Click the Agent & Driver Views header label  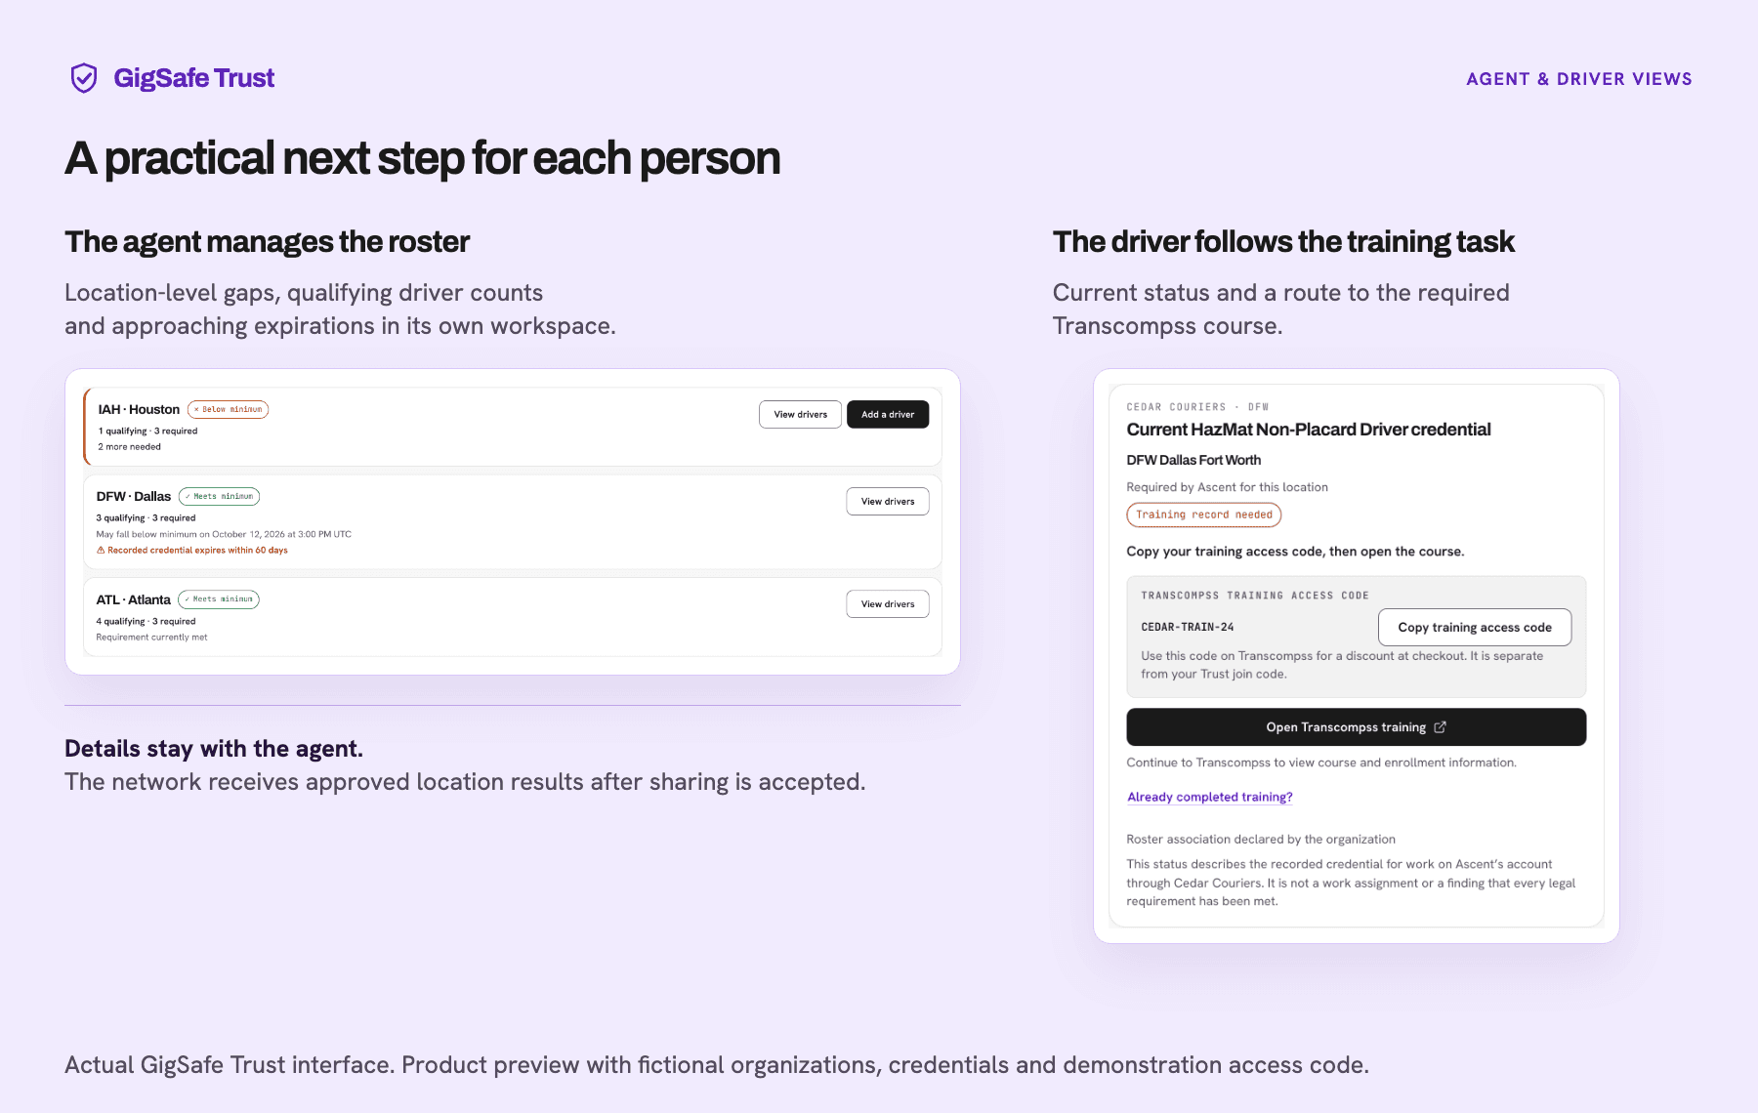(1579, 79)
